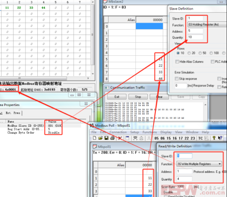227x197 pixels.
Task: Click the scroll up arrow in traffic log
Action: [205, 105]
